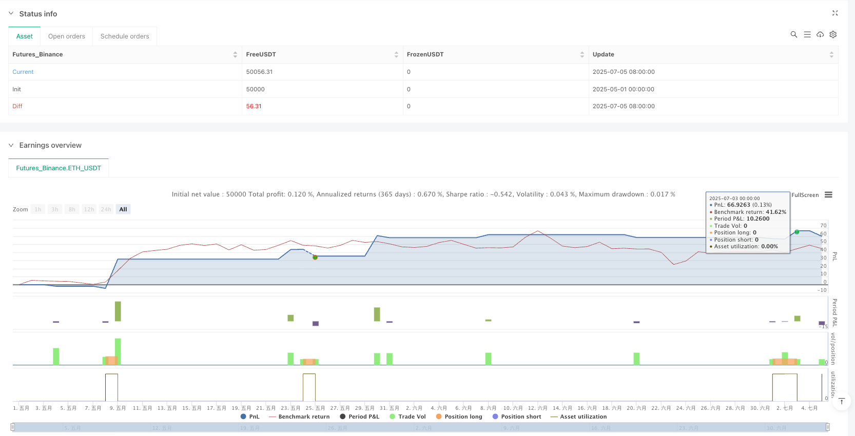Switch to the Open orders tab
The image size is (855, 436).
tap(67, 36)
